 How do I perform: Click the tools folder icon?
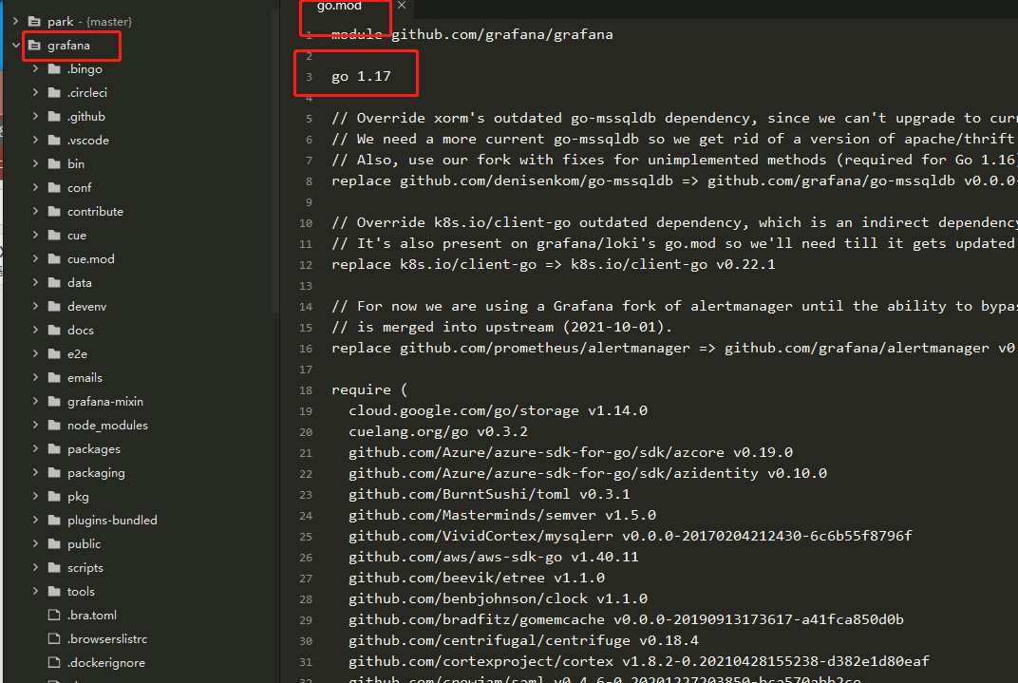(x=54, y=592)
